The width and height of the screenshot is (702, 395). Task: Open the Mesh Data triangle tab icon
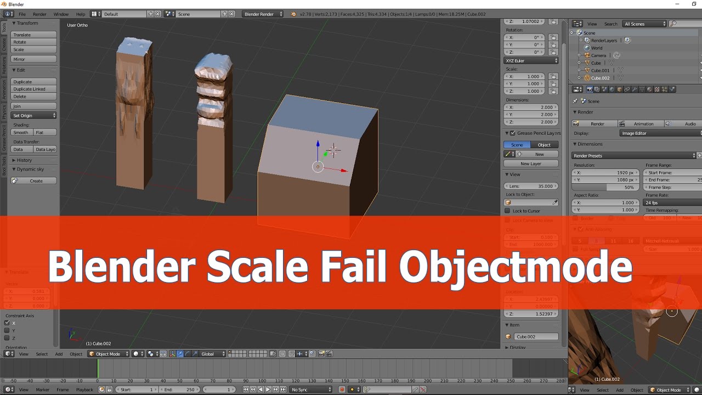(642, 89)
